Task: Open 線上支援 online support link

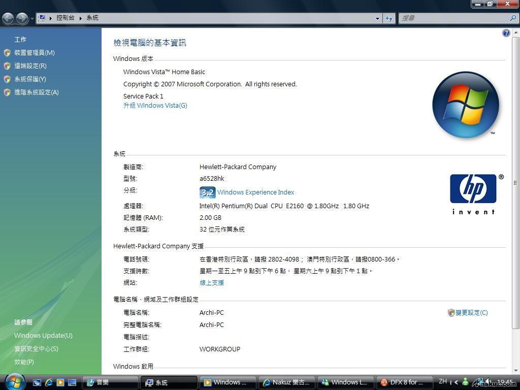Action: coord(212,283)
